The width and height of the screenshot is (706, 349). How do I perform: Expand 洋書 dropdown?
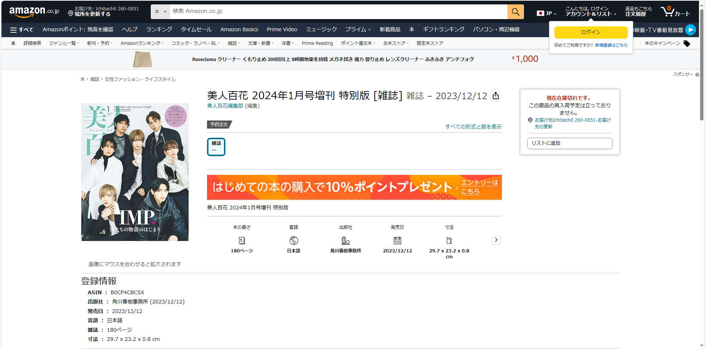[288, 43]
